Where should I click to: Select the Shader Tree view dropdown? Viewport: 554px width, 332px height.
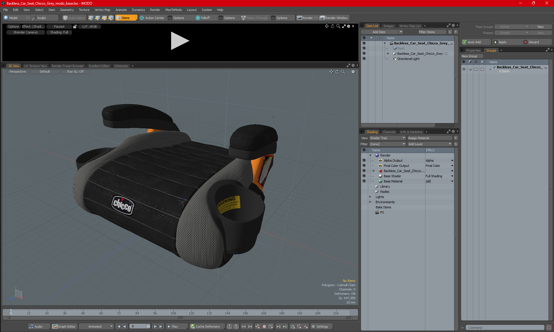[x=388, y=138]
